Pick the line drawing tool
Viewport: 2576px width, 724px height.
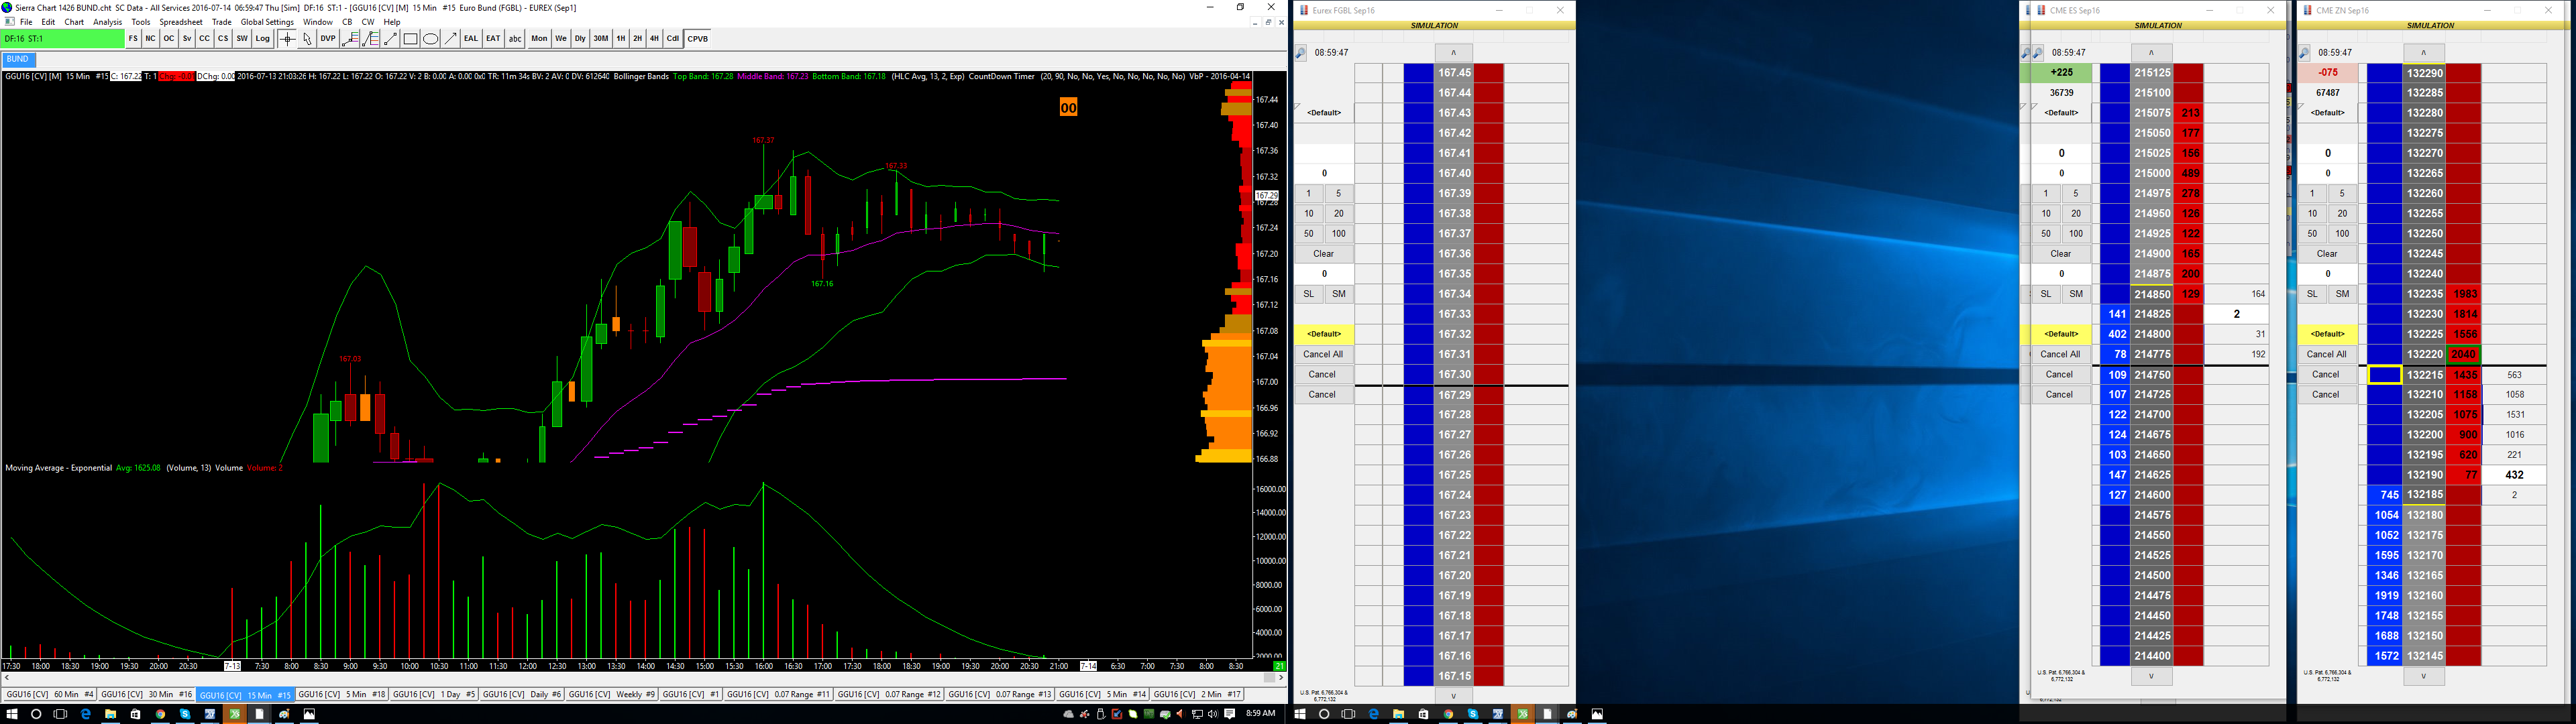point(391,39)
